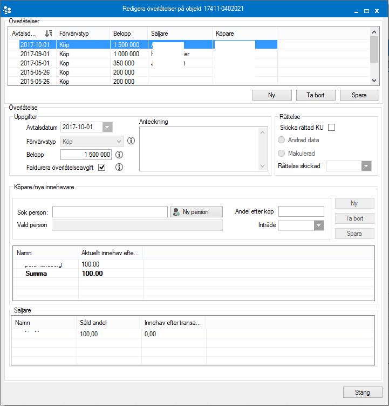Click the Ny button below the Överlåtelser list
This screenshot has width=389, height=406.
[272, 95]
